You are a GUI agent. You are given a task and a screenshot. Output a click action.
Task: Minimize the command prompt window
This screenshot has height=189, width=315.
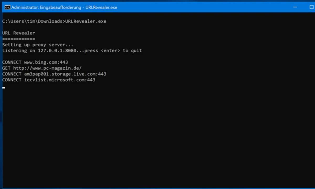click(x=295, y=7)
